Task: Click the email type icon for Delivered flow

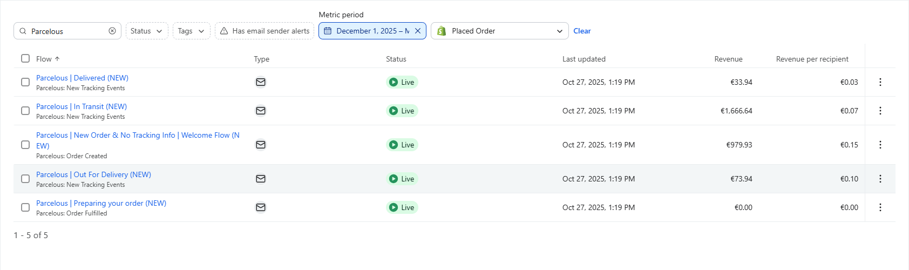Action: click(261, 82)
